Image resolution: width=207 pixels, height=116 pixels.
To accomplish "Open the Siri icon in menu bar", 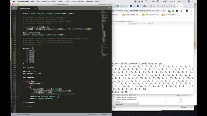I will click(x=189, y=1).
